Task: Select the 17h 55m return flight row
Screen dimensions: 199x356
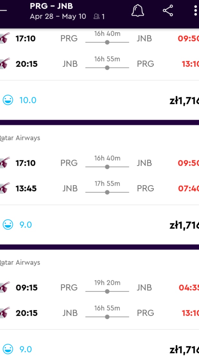Action: [100, 188]
